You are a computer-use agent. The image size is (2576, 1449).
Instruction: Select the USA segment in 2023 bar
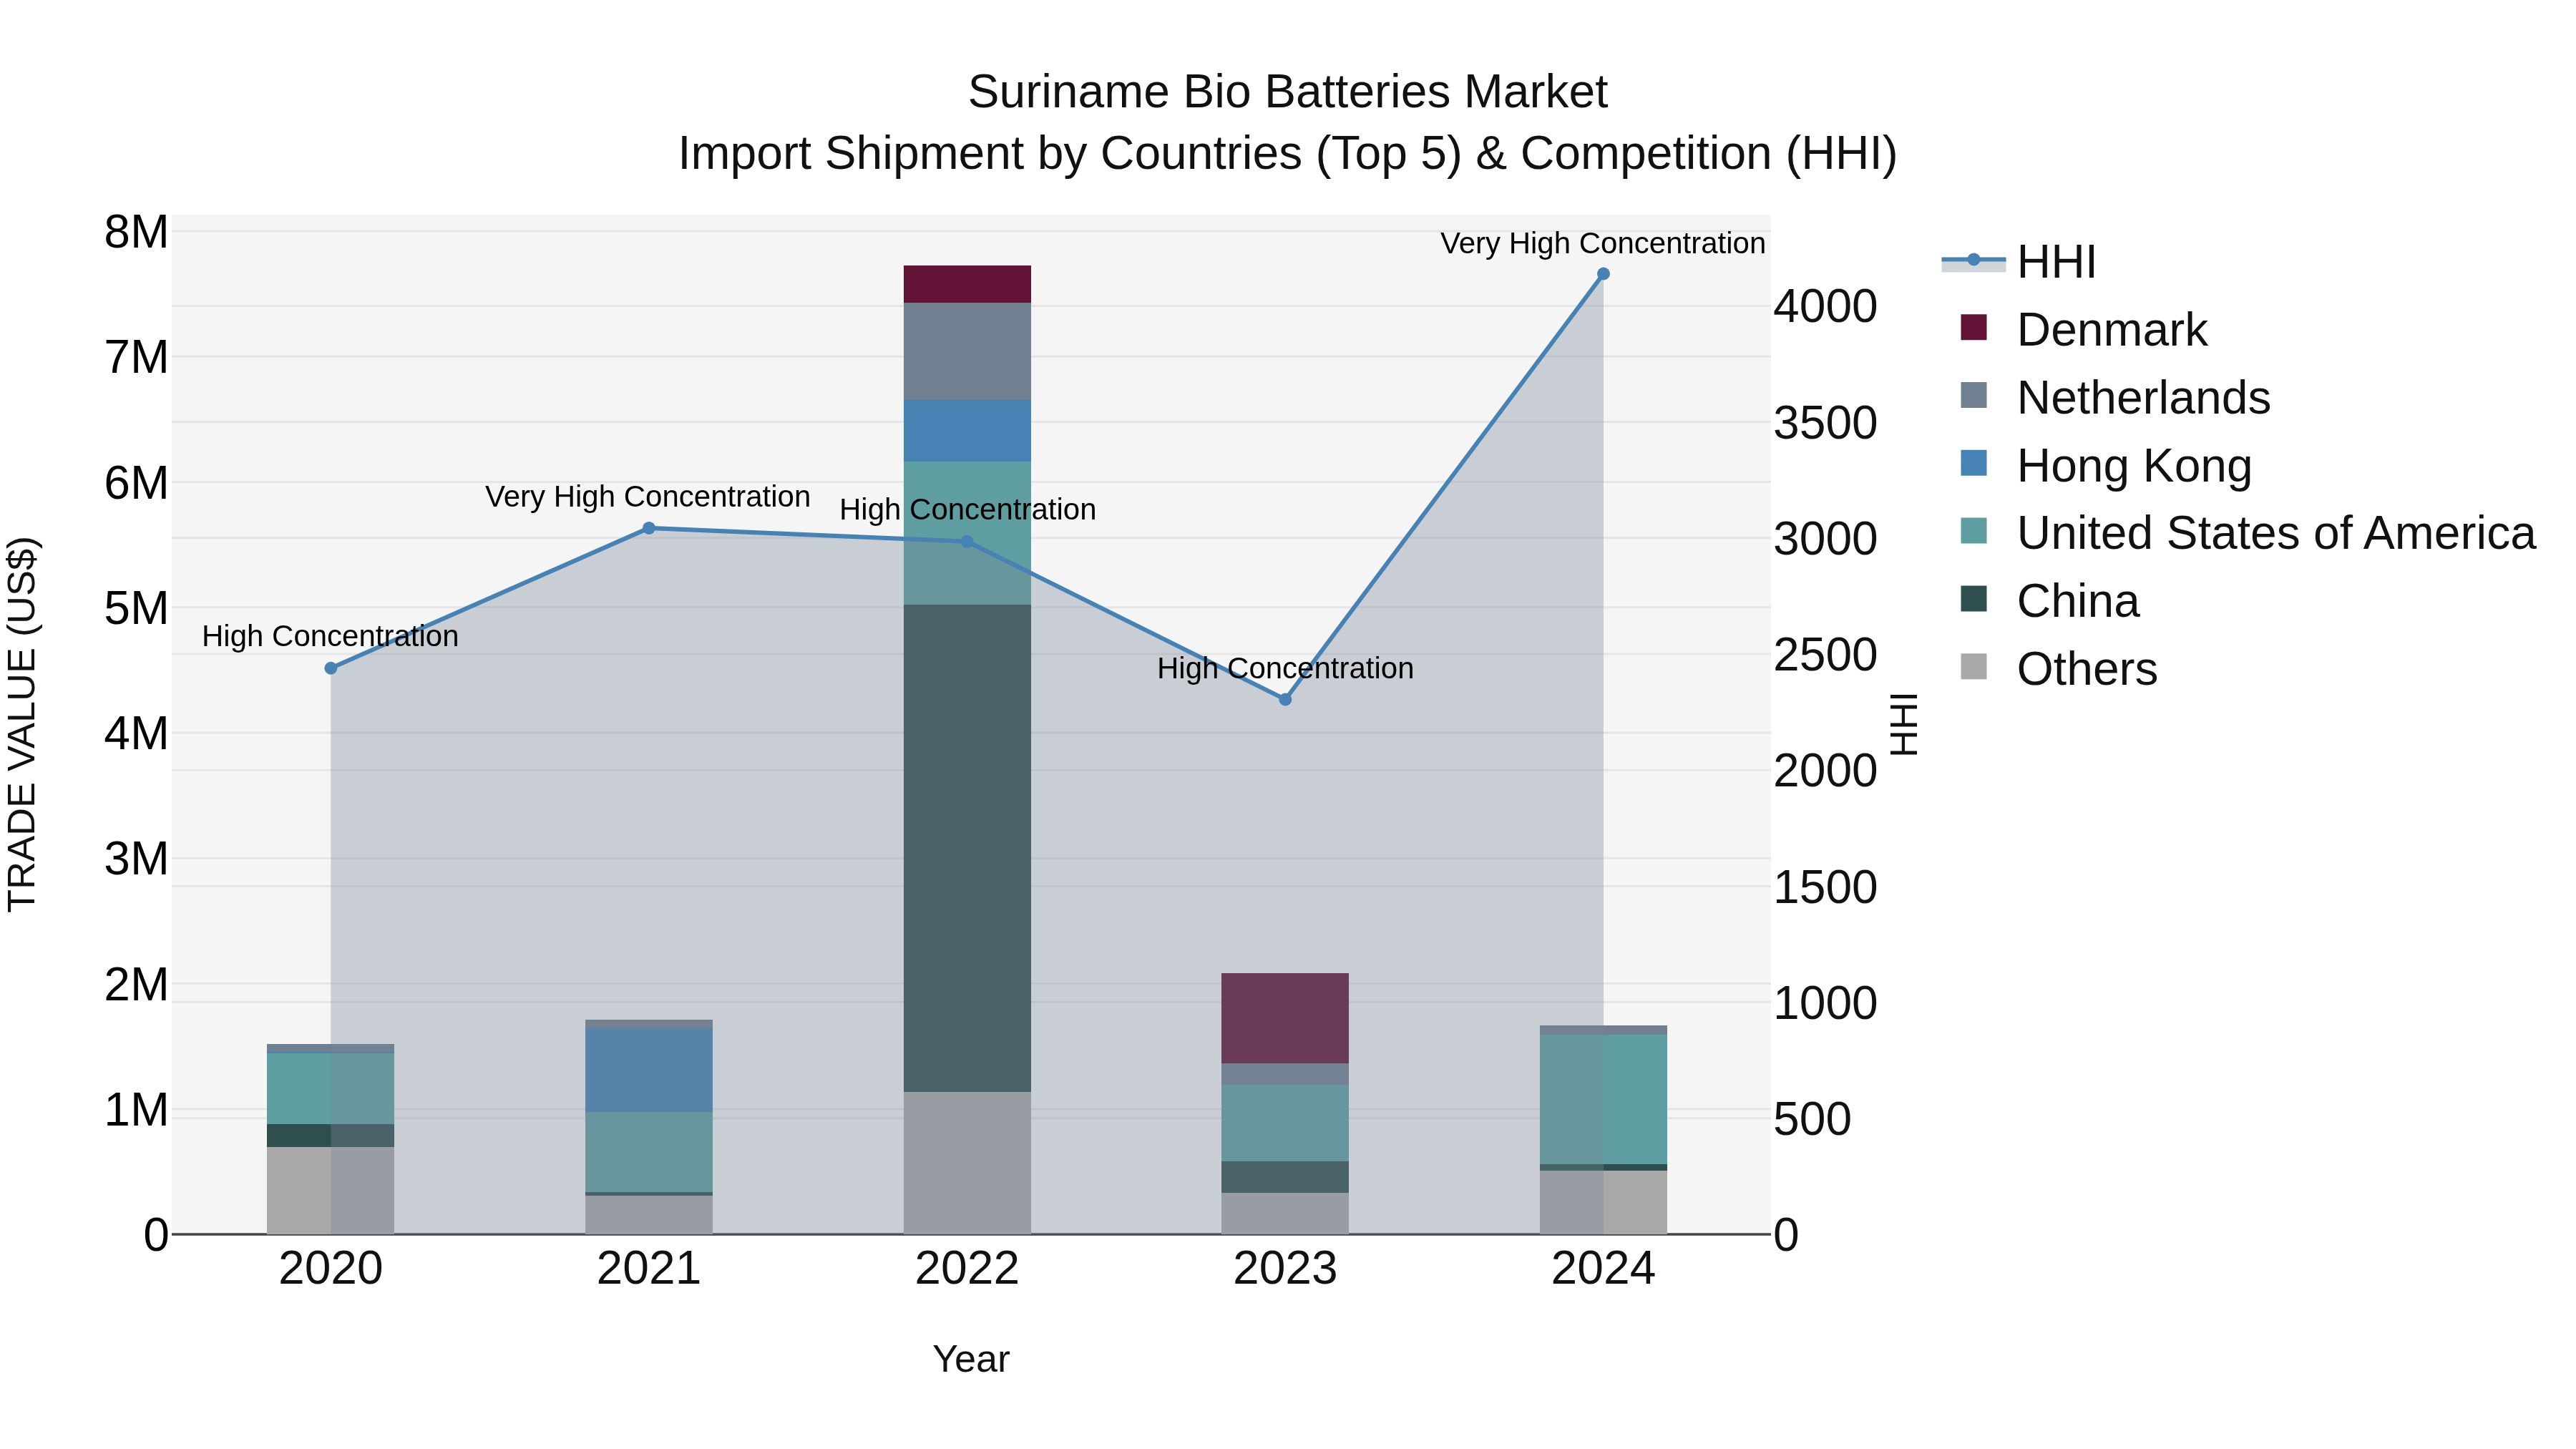tap(1285, 1123)
